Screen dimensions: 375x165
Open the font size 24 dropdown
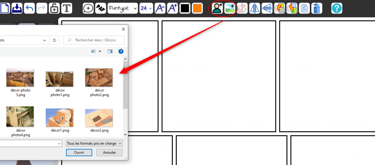pos(146,8)
